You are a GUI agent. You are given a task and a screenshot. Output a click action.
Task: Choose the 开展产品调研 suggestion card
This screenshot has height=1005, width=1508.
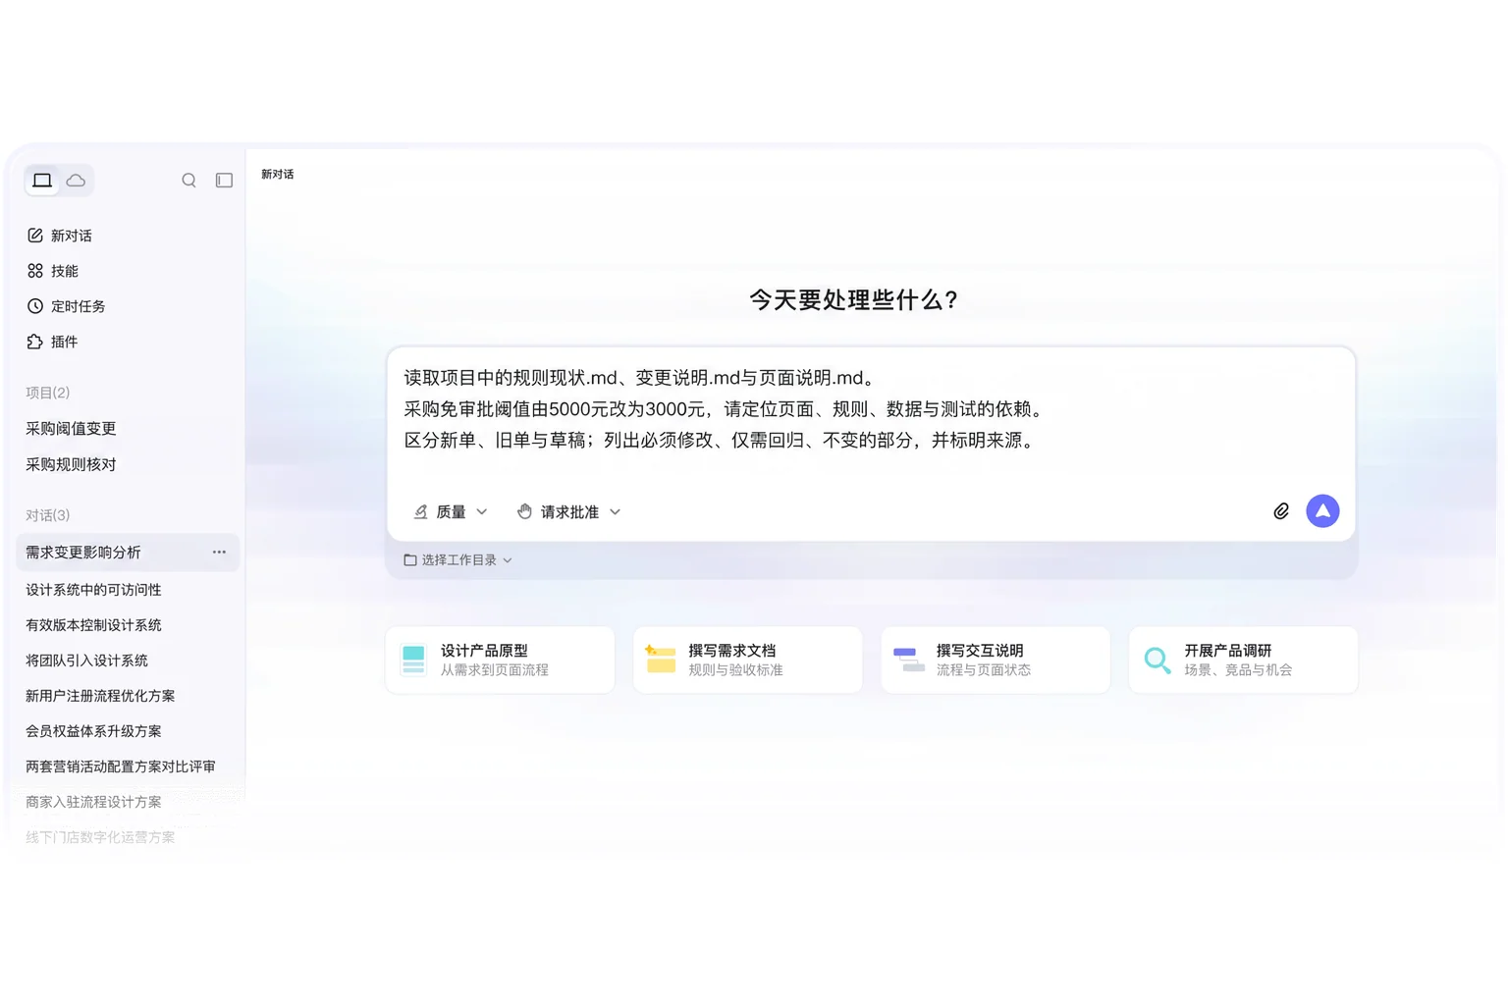(1243, 660)
